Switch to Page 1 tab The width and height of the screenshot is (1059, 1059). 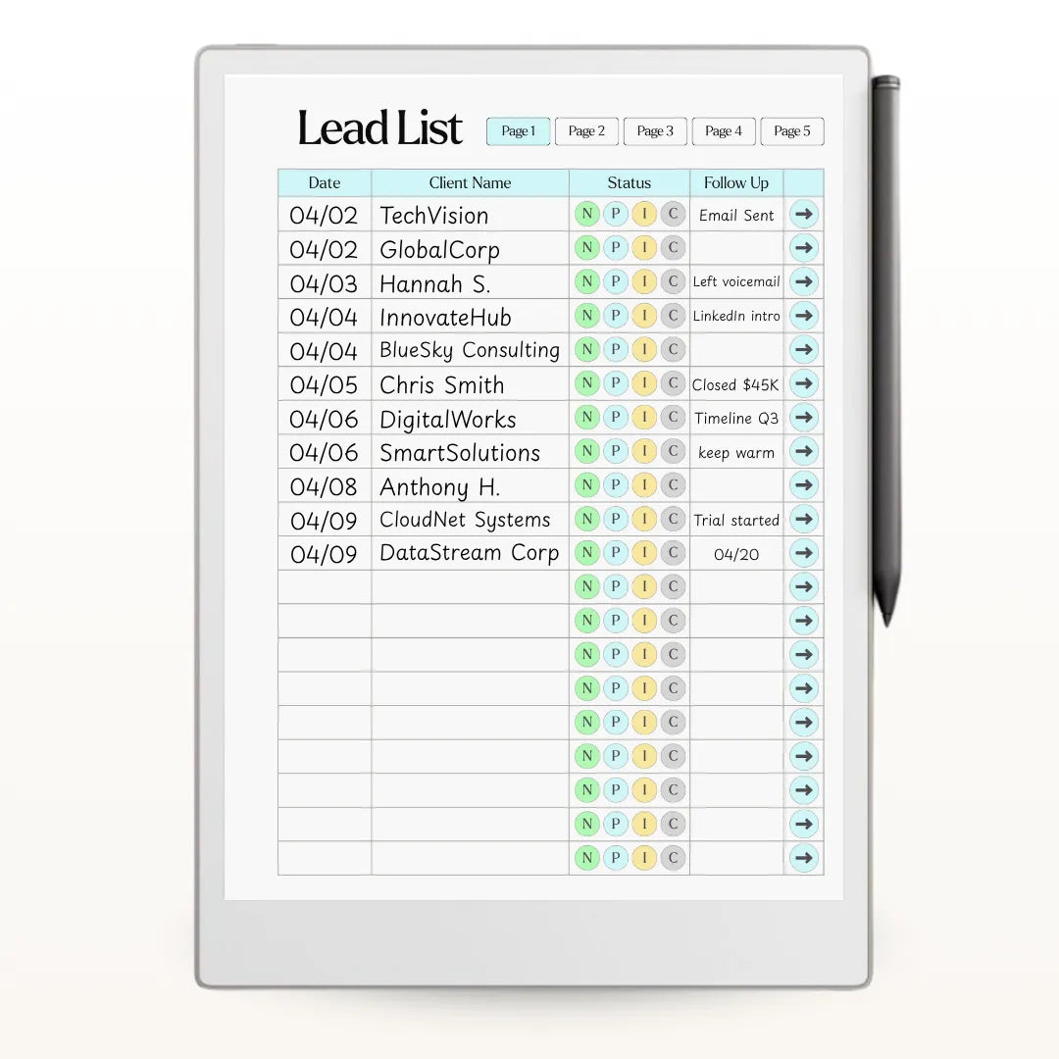pyautogui.click(x=518, y=131)
